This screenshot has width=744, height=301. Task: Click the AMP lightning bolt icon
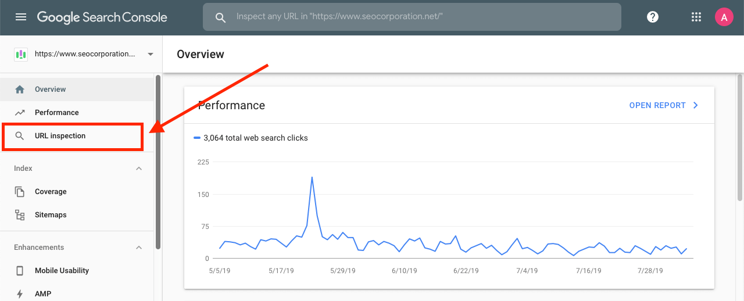tap(20, 294)
